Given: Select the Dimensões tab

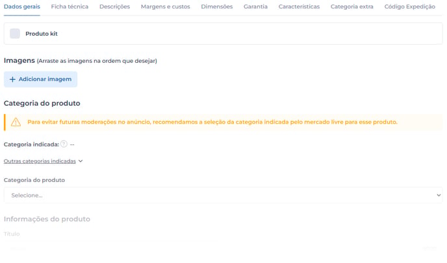Looking at the screenshot, I should tap(216, 6).
